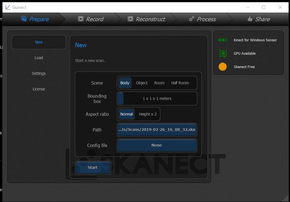Click the Aspect ratio label
Viewport: 290px width, 202px height.
(x=97, y=114)
